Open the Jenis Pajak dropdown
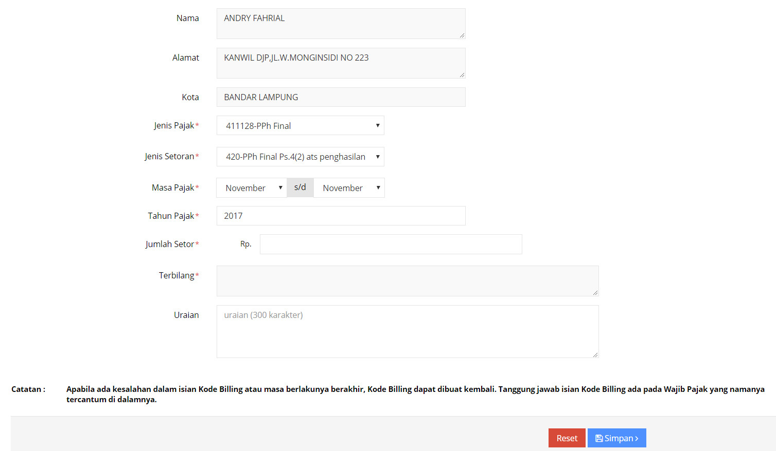776x451 pixels. pyautogui.click(x=301, y=125)
